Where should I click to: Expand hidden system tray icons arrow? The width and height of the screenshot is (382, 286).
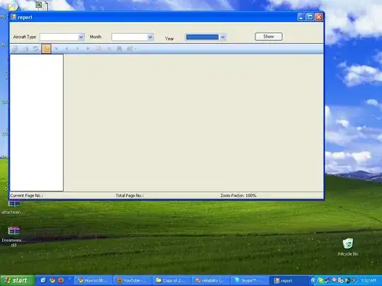click(314, 280)
